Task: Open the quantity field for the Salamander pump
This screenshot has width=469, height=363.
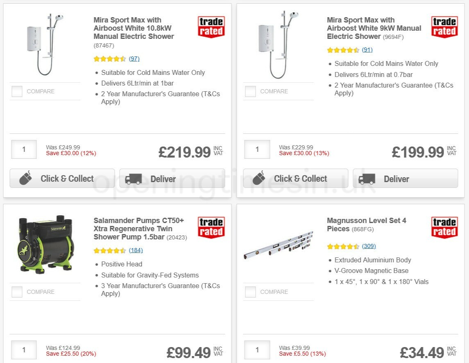Action: (x=23, y=349)
